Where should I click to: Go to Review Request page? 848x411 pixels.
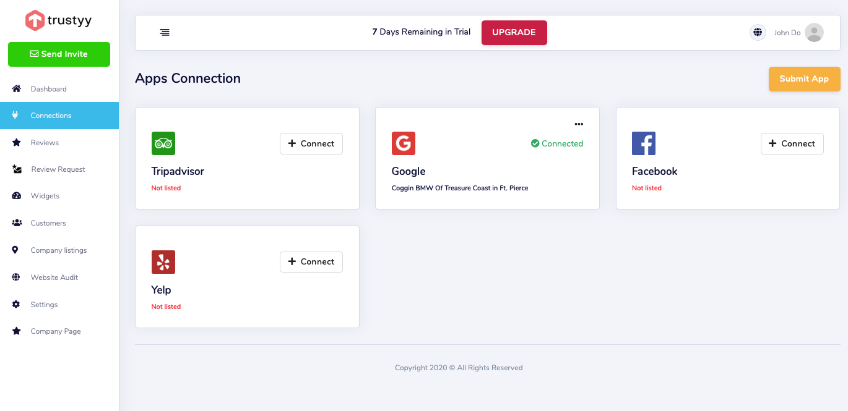point(58,169)
